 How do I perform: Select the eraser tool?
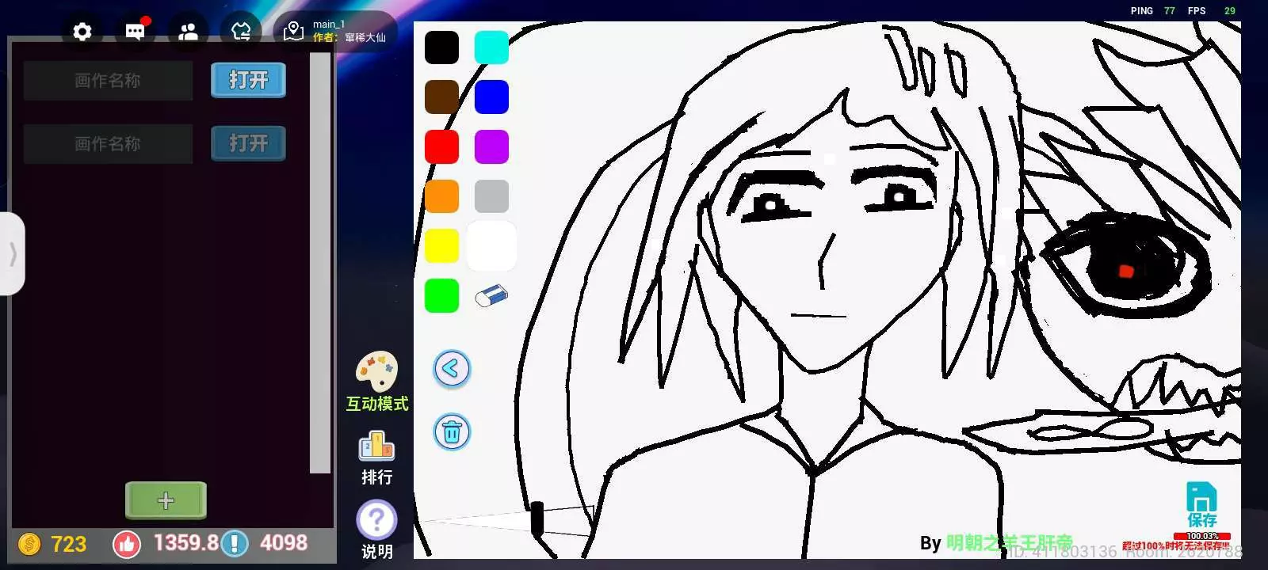click(x=491, y=296)
